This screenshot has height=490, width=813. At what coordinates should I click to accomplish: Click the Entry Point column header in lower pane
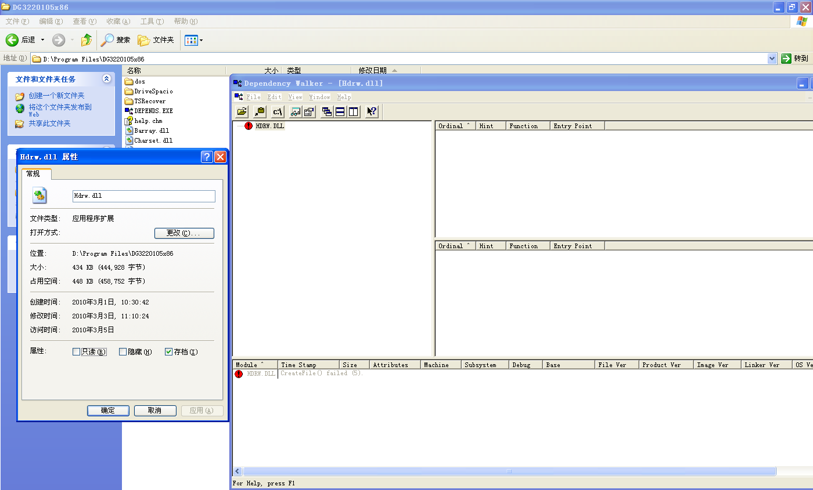(x=577, y=246)
